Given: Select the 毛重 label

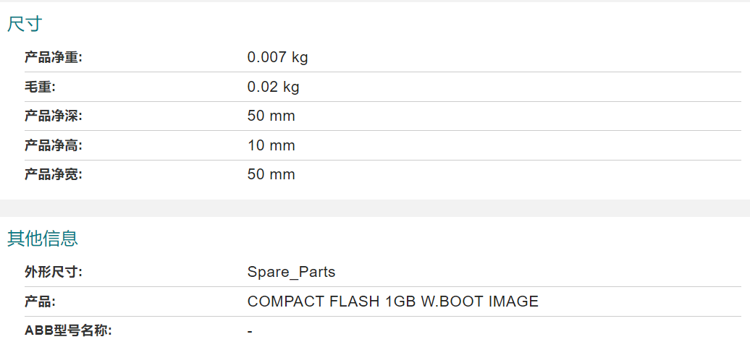Looking at the screenshot, I should 40,87.
